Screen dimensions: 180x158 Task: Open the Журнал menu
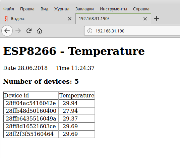(62, 9)
